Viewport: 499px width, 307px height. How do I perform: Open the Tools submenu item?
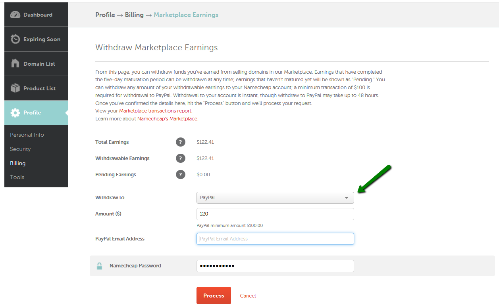click(17, 177)
